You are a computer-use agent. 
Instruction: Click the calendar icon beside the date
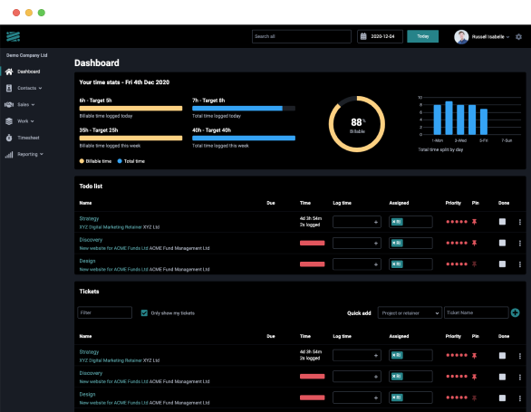click(363, 36)
